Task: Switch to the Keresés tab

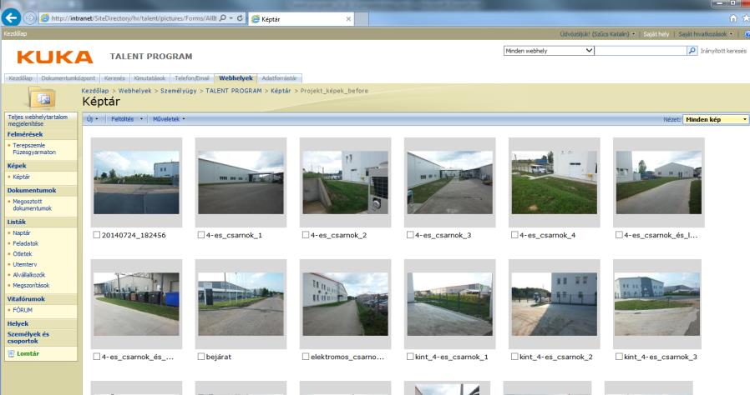Action: pyautogui.click(x=114, y=78)
